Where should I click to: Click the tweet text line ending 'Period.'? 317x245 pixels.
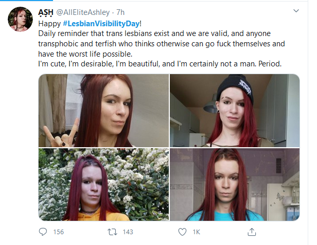[x=160, y=64]
